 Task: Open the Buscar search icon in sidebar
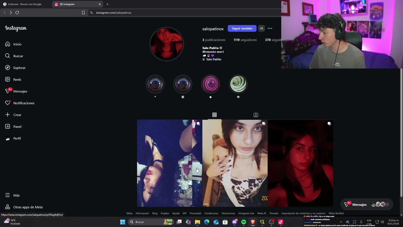point(8,56)
